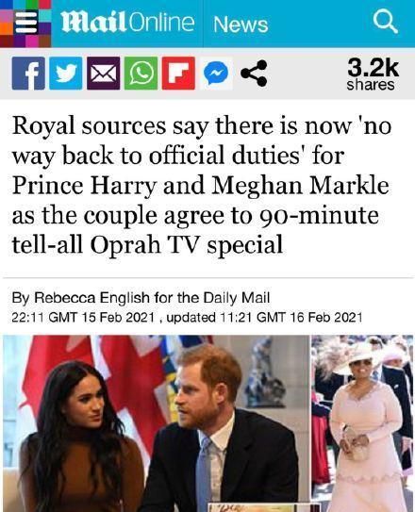
Task: Click 'for the Daily Mail' byline text
Action: coord(211,298)
